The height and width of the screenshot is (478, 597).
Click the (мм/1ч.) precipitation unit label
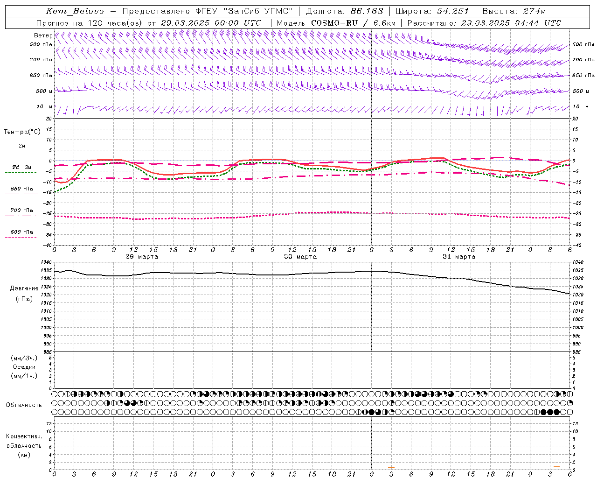pos(24,376)
